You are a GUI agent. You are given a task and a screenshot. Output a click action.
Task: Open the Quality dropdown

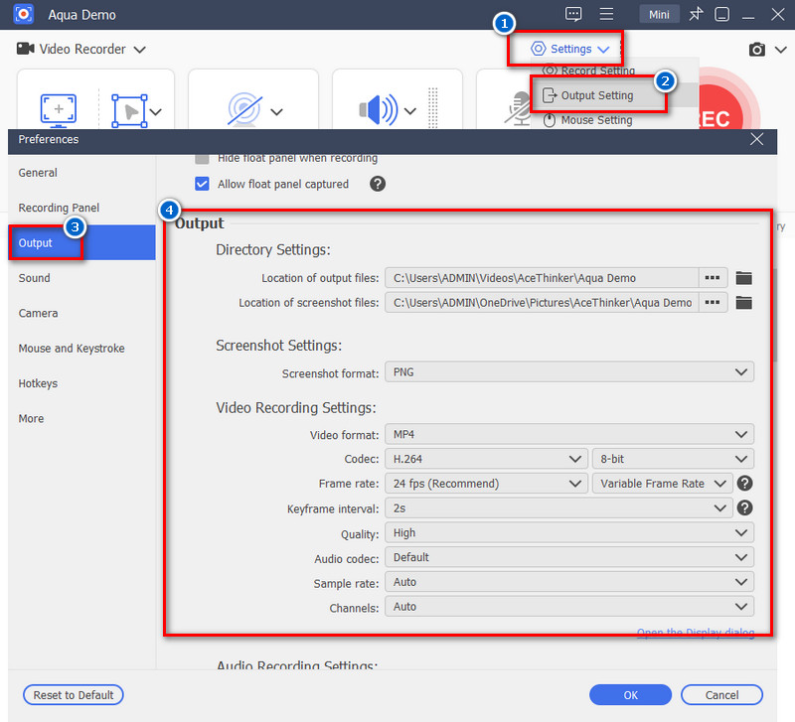pos(568,533)
